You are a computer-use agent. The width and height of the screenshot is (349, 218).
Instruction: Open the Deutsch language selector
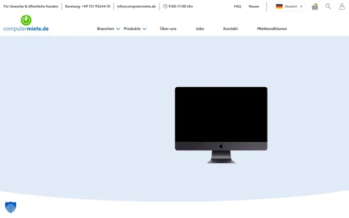pyautogui.click(x=289, y=6)
